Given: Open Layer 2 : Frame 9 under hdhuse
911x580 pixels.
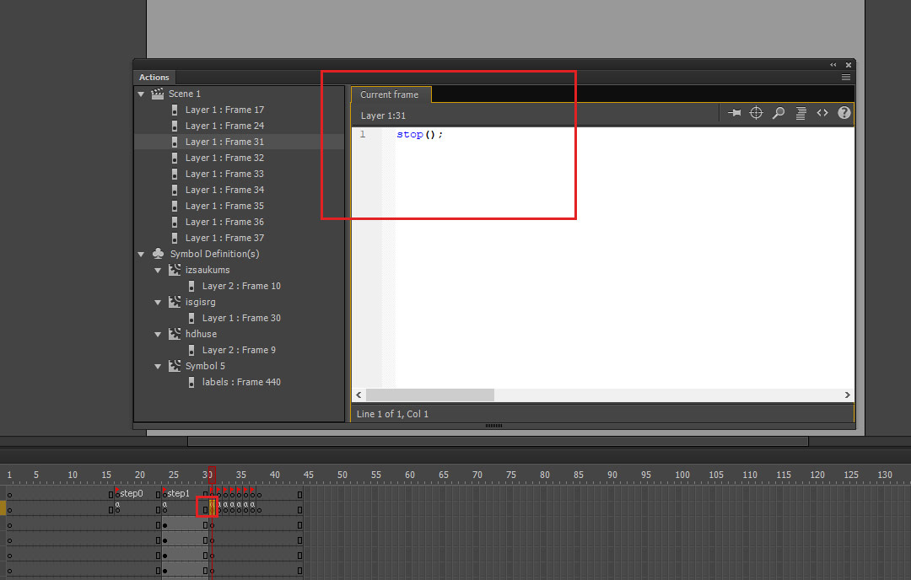Looking at the screenshot, I should [239, 350].
